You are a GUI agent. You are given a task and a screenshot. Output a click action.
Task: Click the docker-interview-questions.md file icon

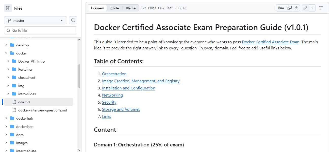click(x=14, y=110)
